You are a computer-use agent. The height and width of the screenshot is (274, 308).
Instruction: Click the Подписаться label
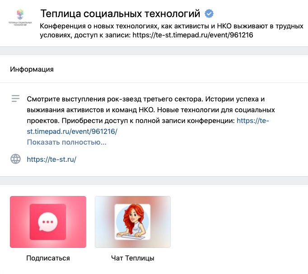[x=48, y=259]
